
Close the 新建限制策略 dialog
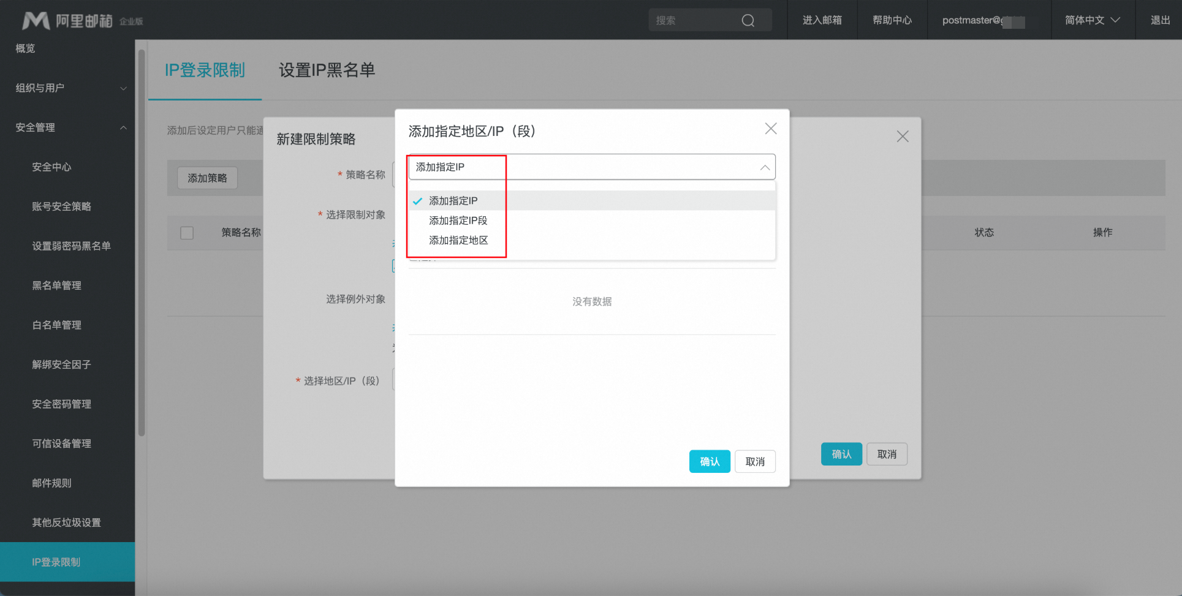click(x=903, y=137)
